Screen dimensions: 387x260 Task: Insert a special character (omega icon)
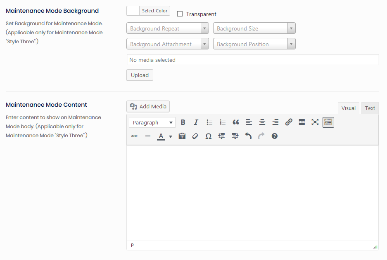pyautogui.click(x=209, y=136)
